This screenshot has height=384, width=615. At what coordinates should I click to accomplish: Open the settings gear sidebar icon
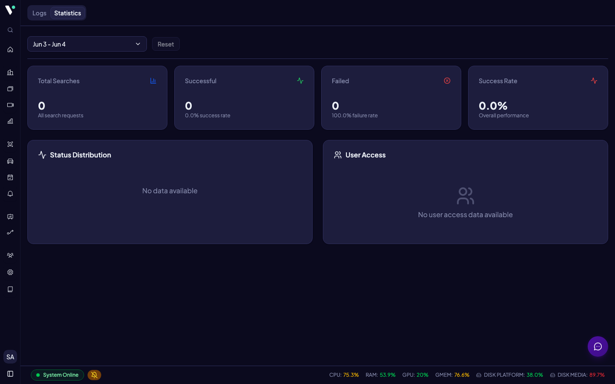(10, 272)
